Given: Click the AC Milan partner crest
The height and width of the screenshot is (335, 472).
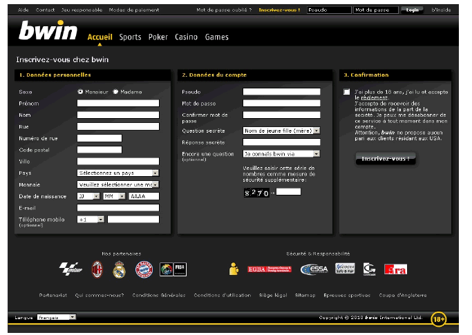Looking at the screenshot, I should click(x=97, y=269).
